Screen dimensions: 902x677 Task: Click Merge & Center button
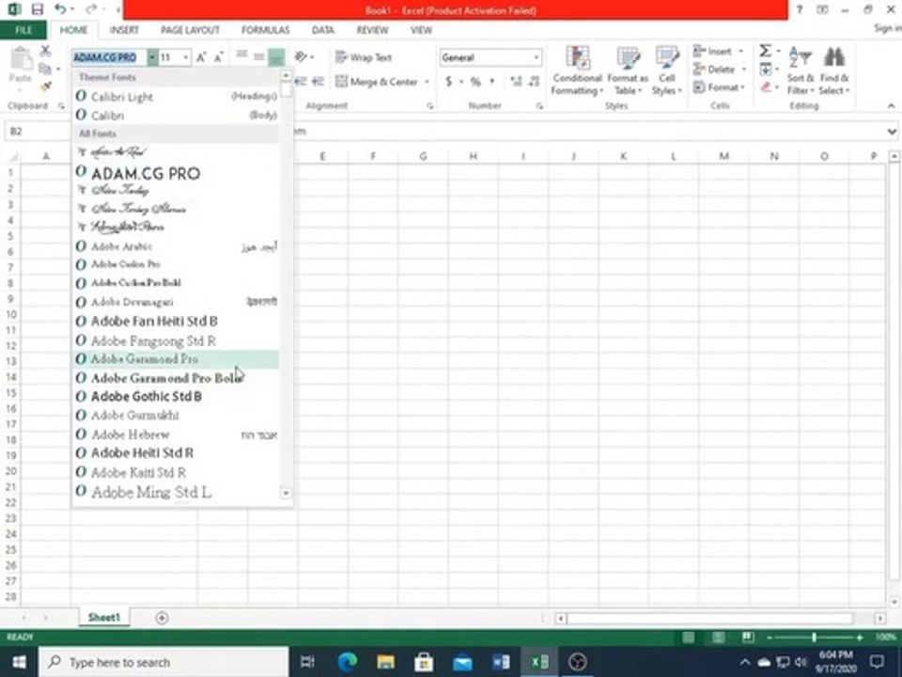[x=378, y=82]
